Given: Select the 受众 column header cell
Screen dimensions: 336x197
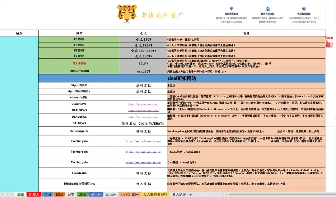Looking at the screenshot, I should coord(143,33).
